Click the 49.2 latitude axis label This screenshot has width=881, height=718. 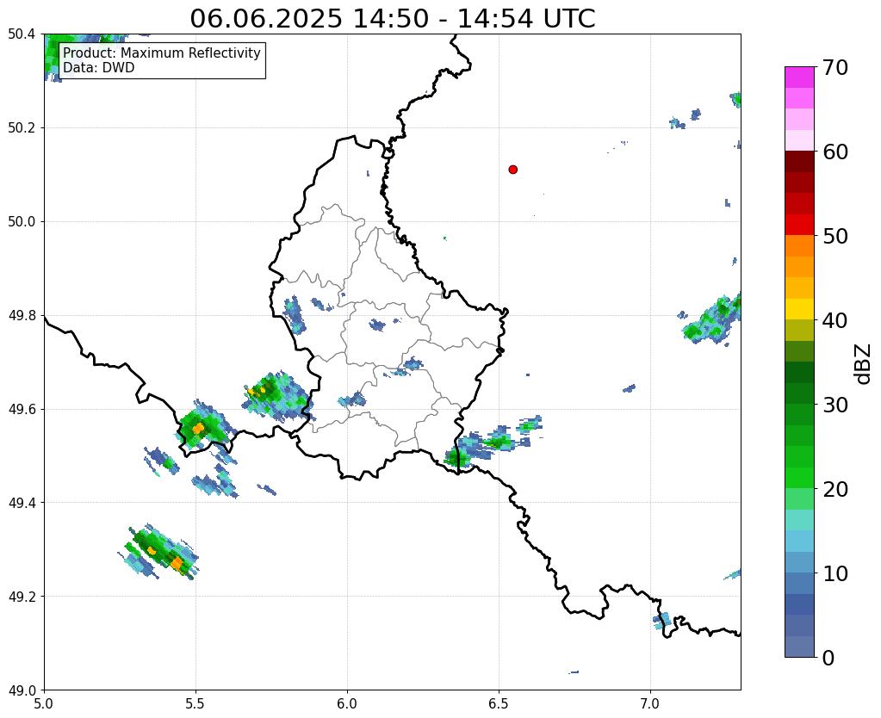click(22, 597)
